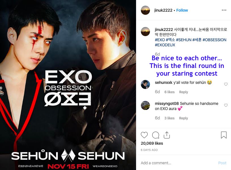231x170 pixels.
Task: Save the post with the bookmark icon
Action: point(224,135)
